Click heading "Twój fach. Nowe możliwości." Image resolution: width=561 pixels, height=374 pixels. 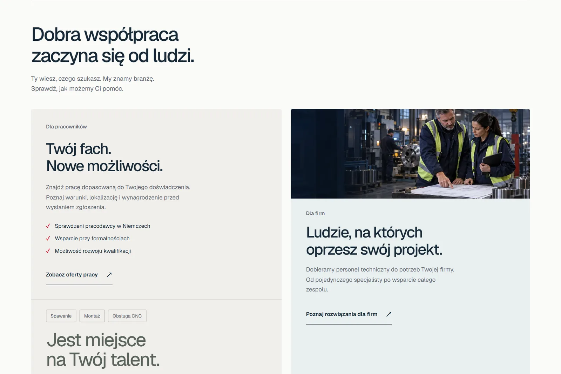(104, 158)
